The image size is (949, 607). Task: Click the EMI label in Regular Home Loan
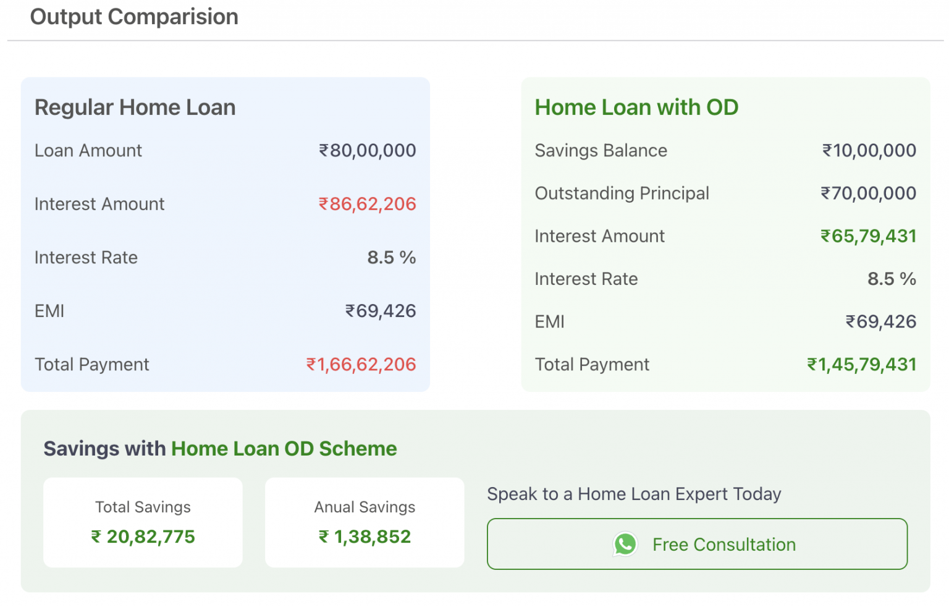pos(49,311)
